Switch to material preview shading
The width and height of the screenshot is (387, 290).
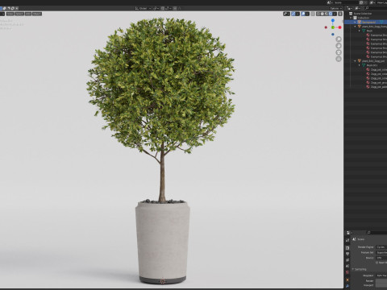pos(327,14)
